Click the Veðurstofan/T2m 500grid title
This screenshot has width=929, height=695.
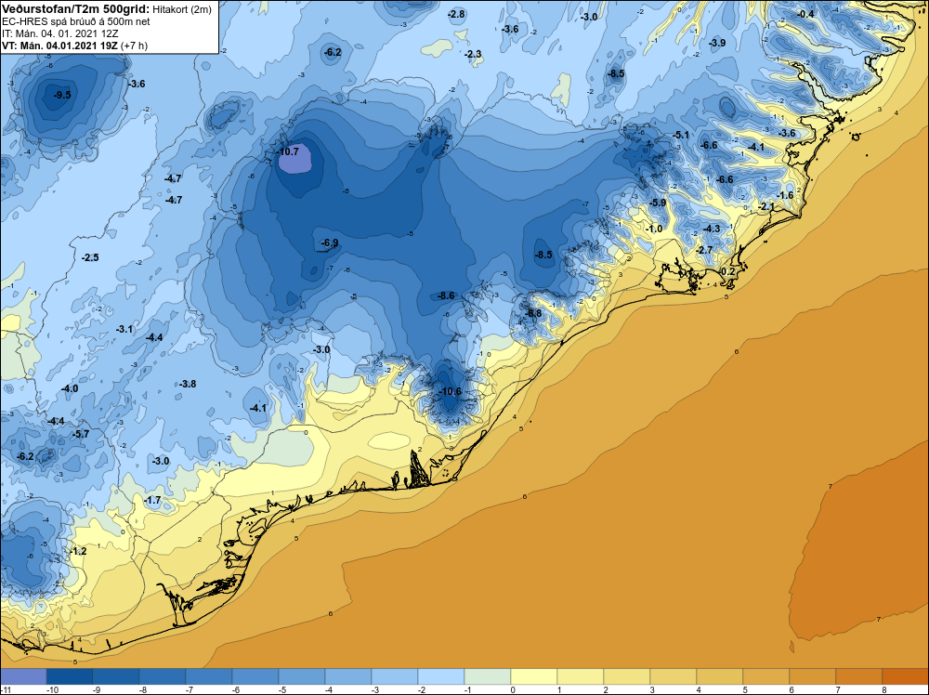click(x=75, y=9)
